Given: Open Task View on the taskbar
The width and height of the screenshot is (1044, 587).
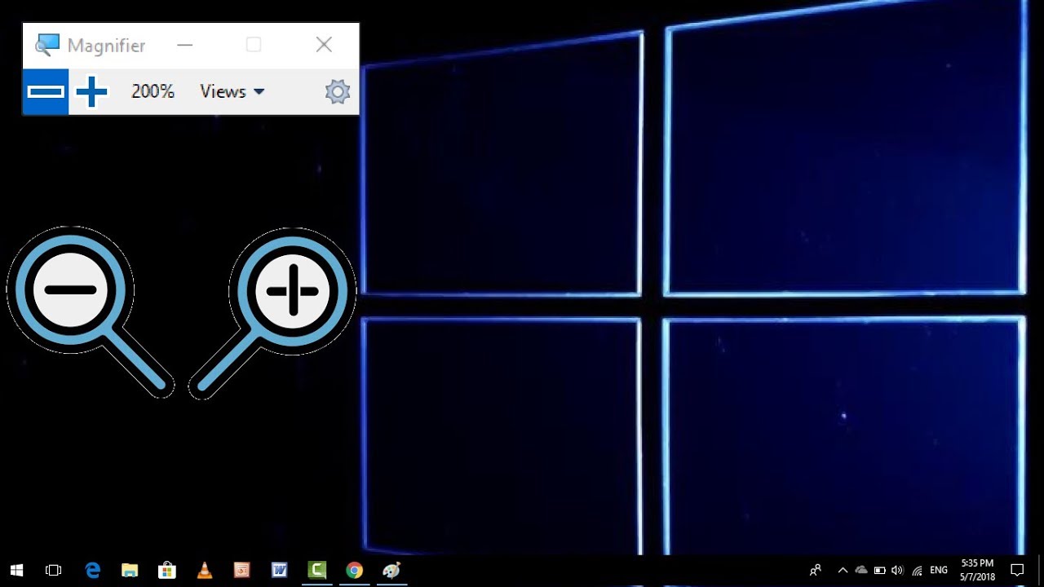Looking at the screenshot, I should pyautogui.click(x=54, y=571).
